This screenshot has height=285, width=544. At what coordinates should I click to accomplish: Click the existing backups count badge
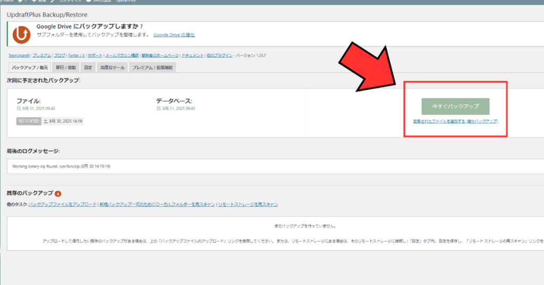(x=58, y=194)
